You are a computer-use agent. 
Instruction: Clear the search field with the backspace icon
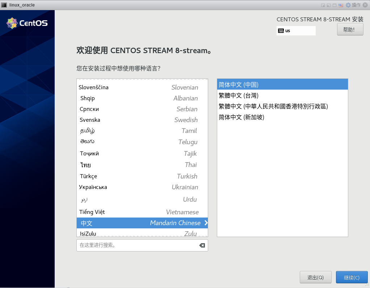(x=202, y=245)
